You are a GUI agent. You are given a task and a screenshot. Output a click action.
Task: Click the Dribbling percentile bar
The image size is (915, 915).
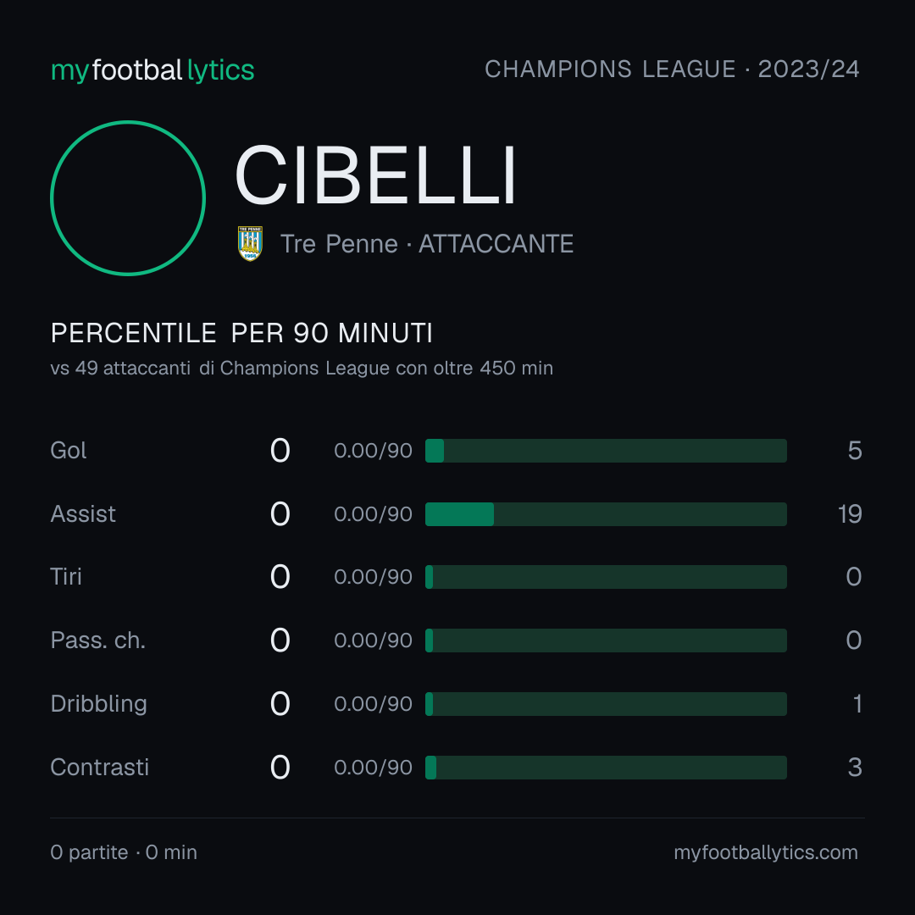606,704
